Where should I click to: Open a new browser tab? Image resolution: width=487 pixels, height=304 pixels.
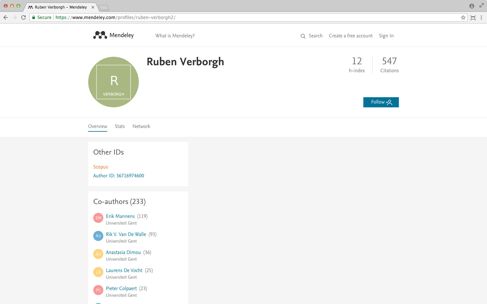[x=104, y=7]
